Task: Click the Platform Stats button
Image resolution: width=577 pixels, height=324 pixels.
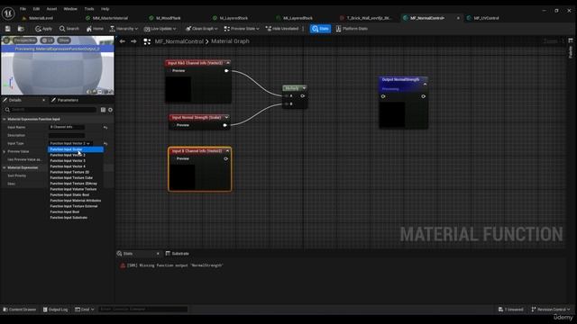Action: click(x=352, y=29)
